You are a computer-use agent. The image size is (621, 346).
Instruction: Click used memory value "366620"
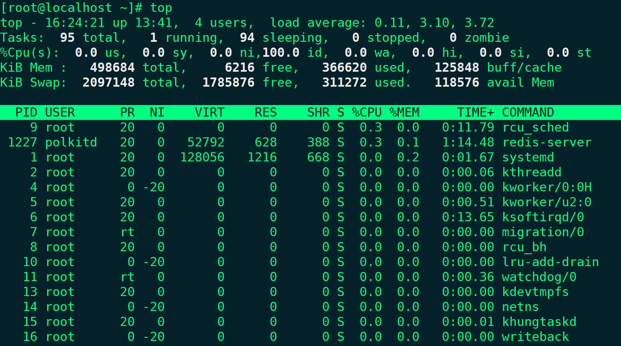[345, 68]
